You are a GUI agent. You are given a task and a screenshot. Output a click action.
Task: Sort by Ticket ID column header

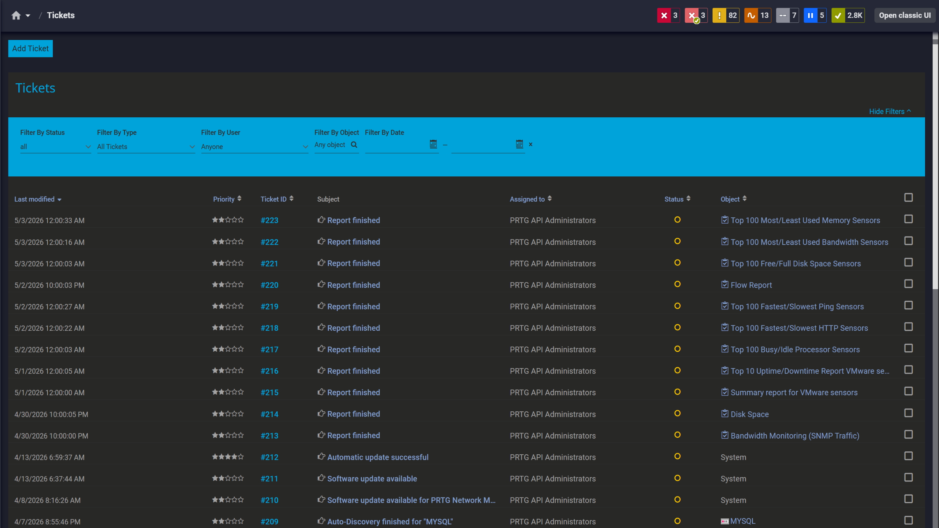tap(277, 199)
